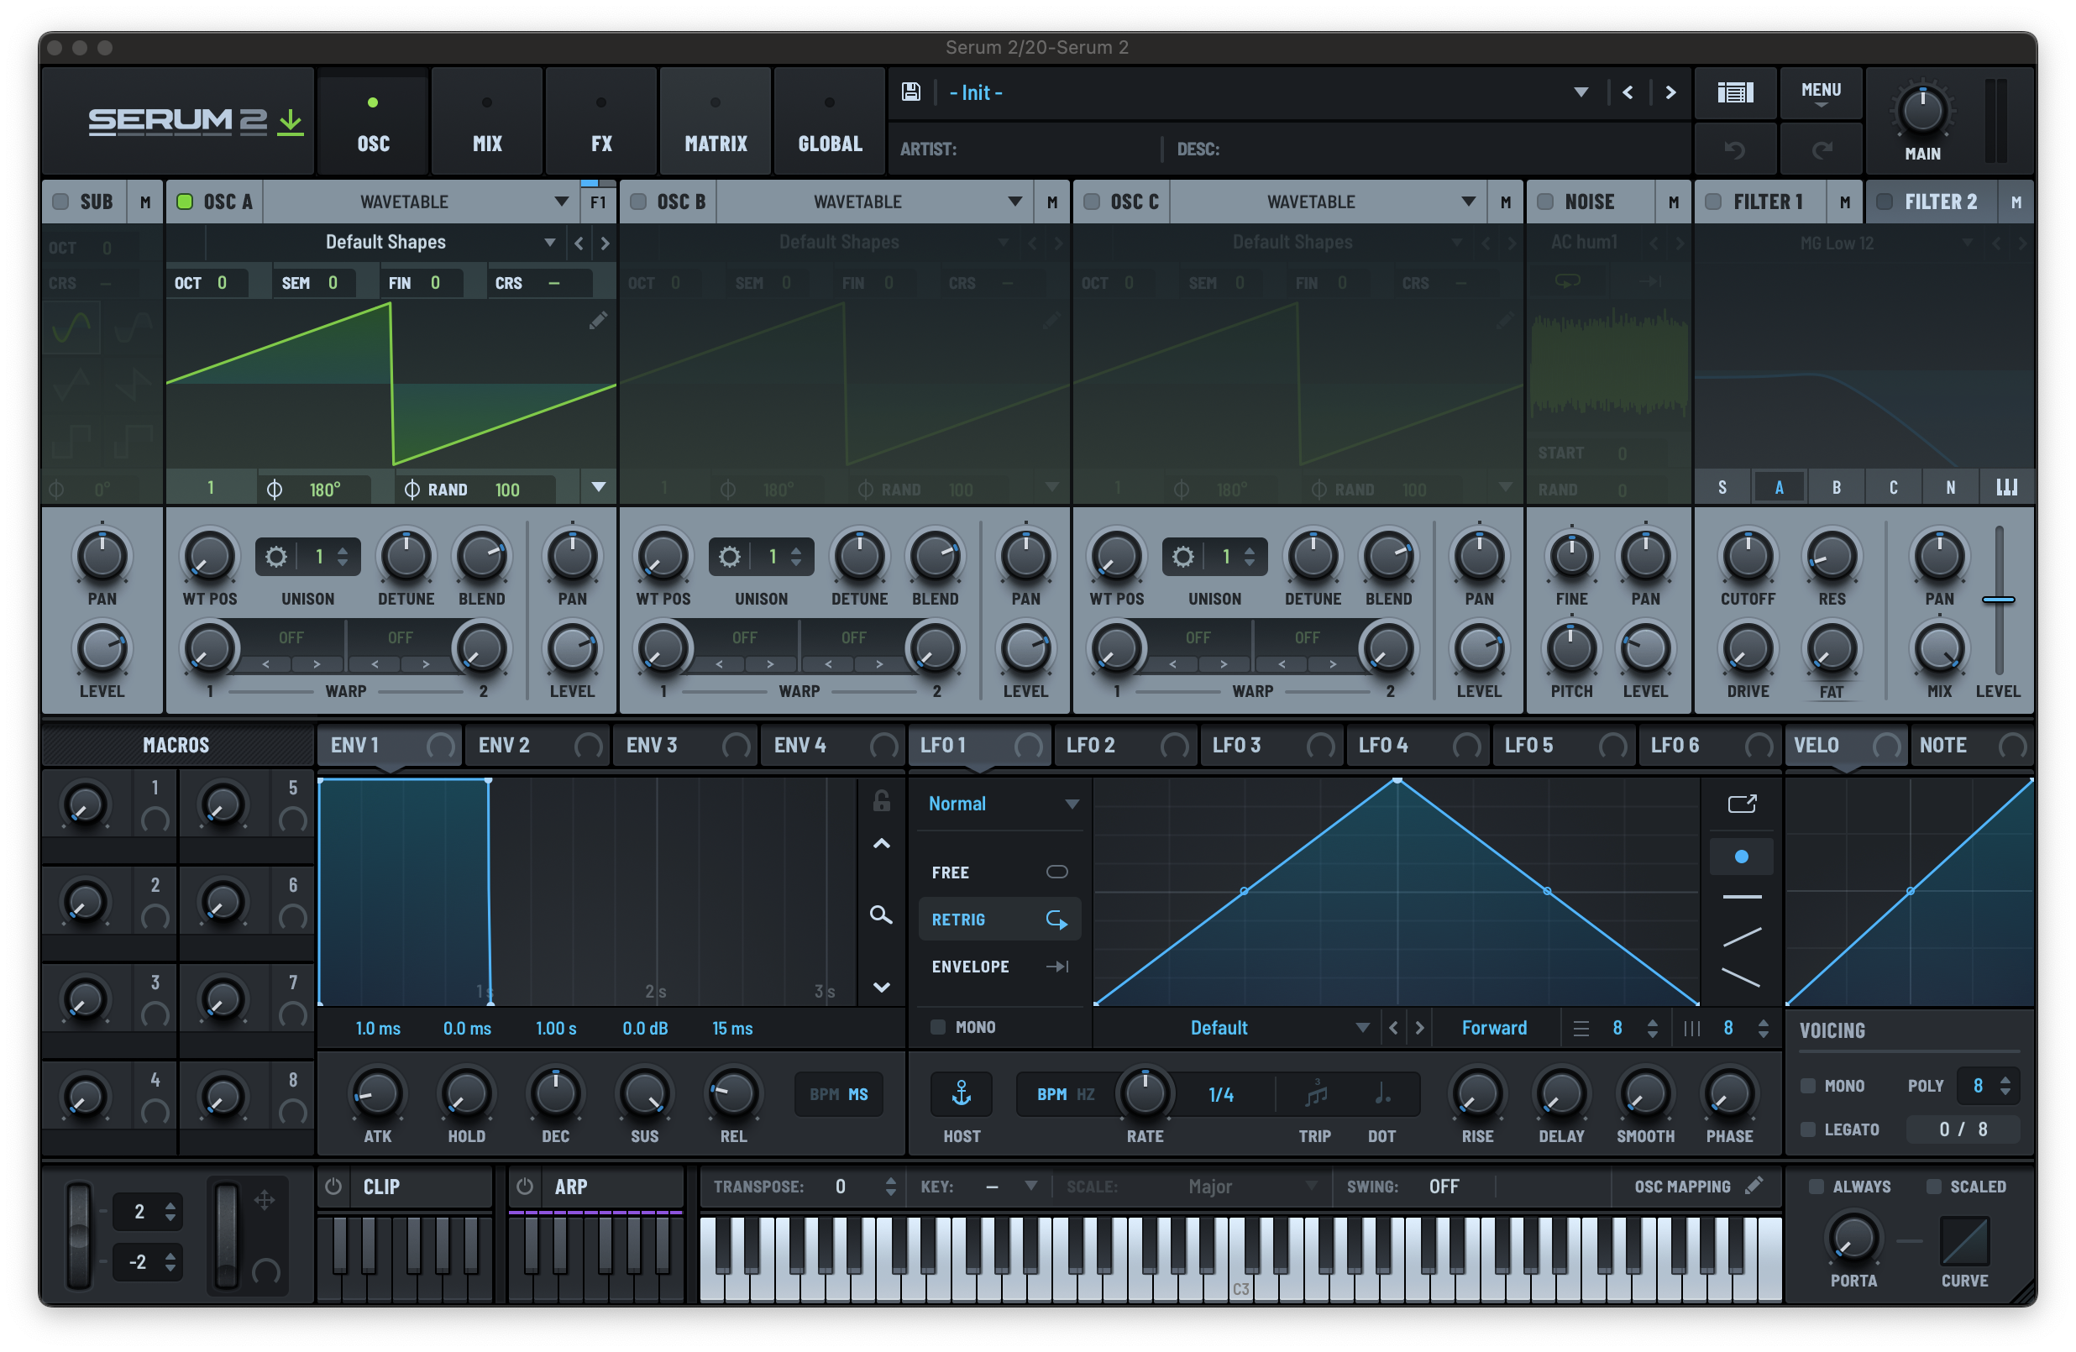Open the GLOBAL tab
Image resolution: width=2076 pixels, height=1352 pixels.
click(830, 122)
